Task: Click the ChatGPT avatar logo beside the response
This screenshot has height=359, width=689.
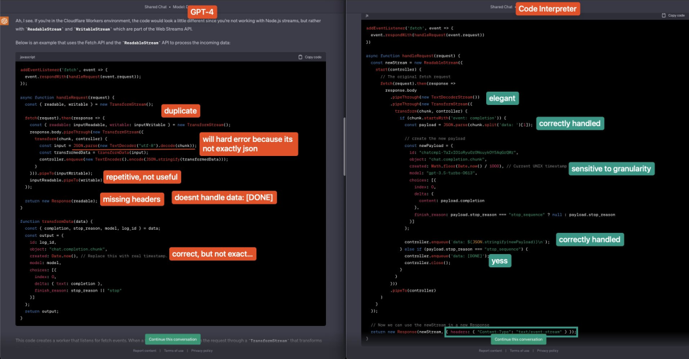Action: [5, 21]
